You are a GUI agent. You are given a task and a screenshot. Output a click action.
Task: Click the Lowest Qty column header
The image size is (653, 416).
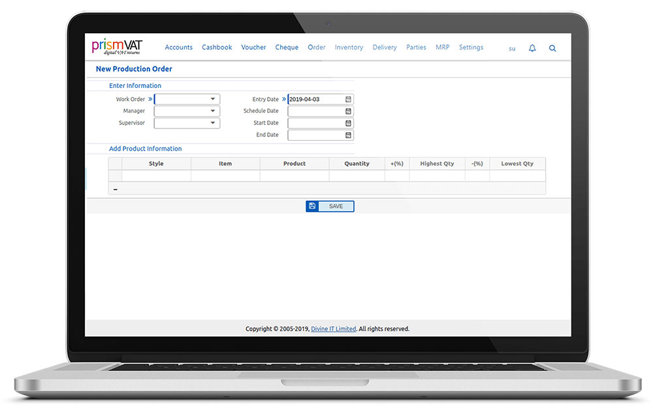pos(517,164)
